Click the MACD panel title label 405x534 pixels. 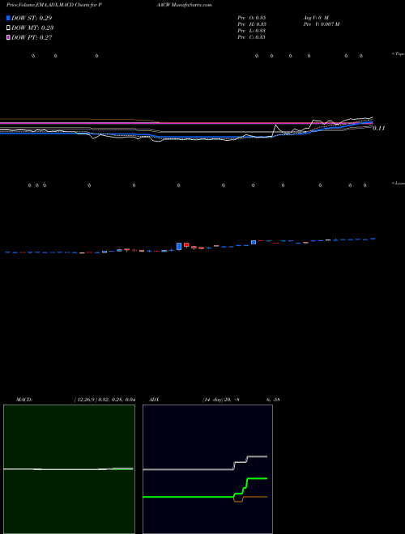[24, 400]
